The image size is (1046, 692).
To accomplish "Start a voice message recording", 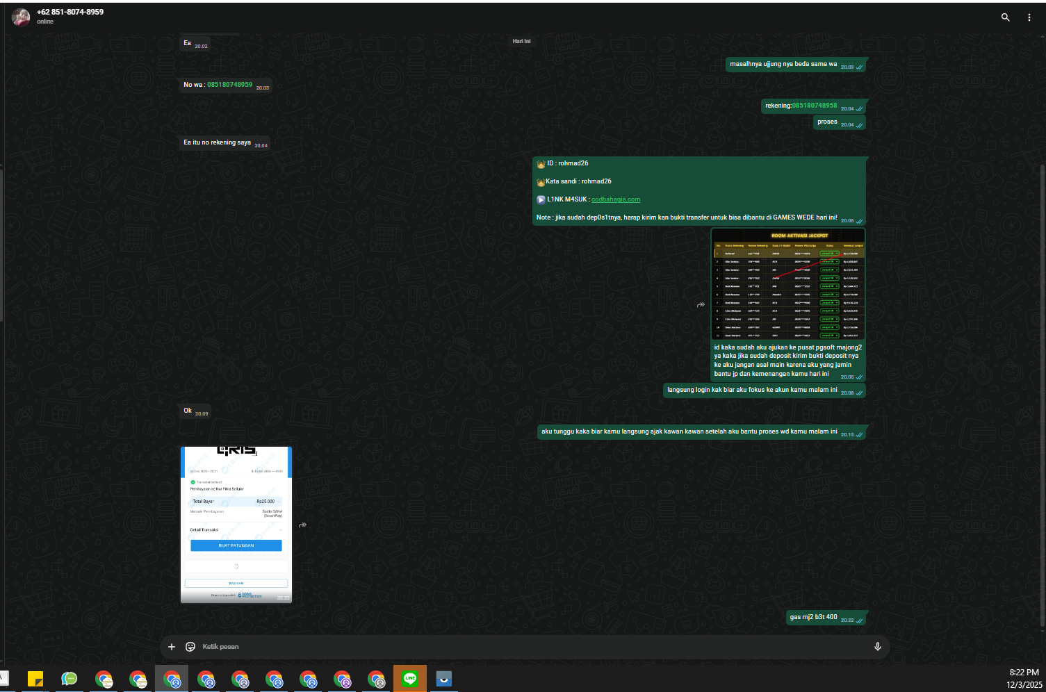I will coord(878,647).
